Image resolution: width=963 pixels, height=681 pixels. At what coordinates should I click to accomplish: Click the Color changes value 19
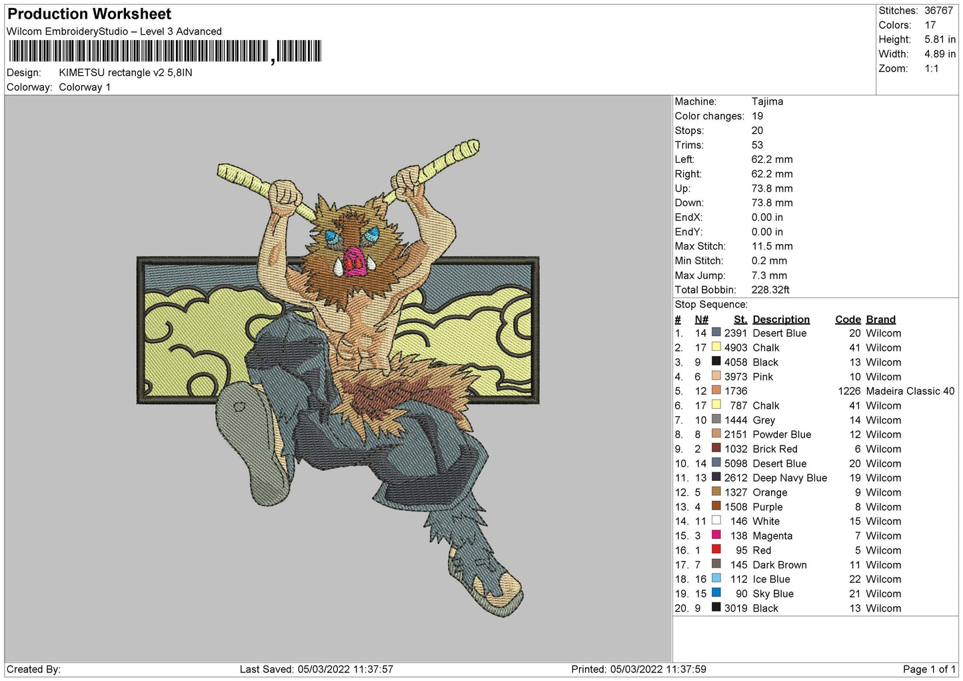pyautogui.click(x=757, y=116)
